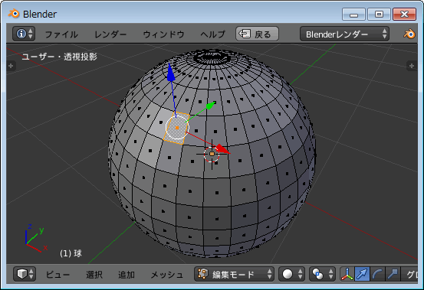Open the 編集モード mode dropdown

click(234, 274)
